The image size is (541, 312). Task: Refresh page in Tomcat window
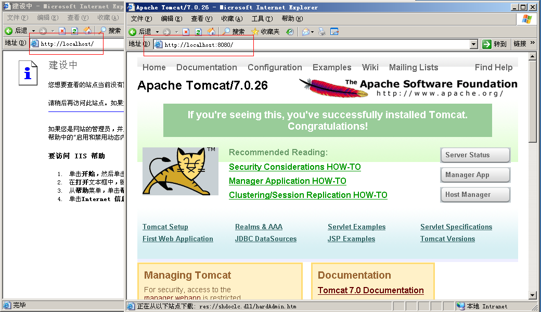pyautogui.click(x=198, y=32)
